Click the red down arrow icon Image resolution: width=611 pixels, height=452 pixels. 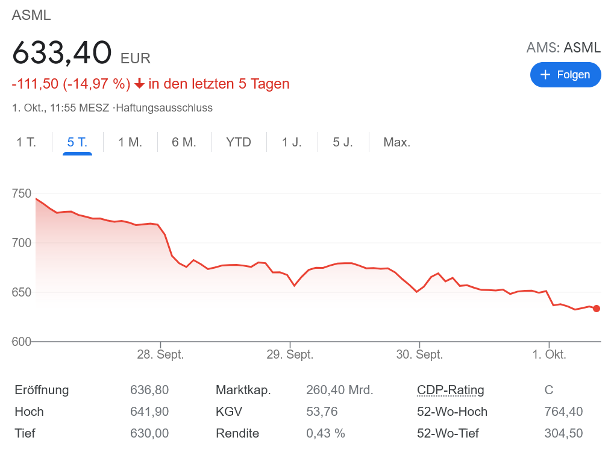[139, 84]
